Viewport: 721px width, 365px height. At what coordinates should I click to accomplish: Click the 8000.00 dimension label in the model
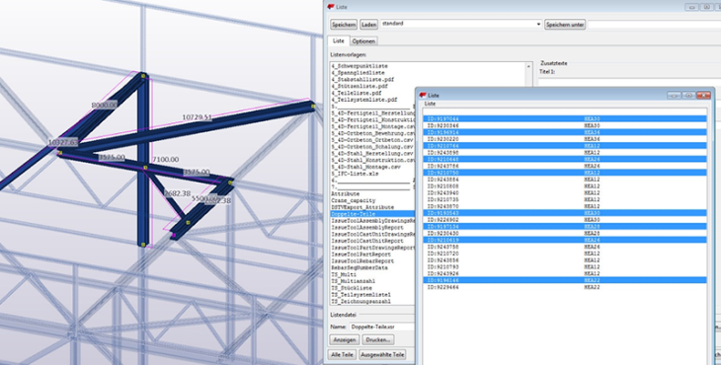click(105, 106)
